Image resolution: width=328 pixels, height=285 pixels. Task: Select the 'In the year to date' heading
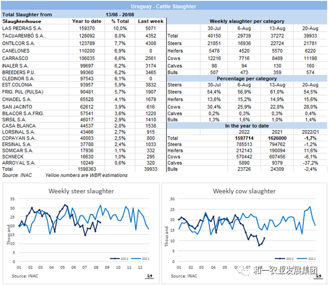tap(247, 126)
